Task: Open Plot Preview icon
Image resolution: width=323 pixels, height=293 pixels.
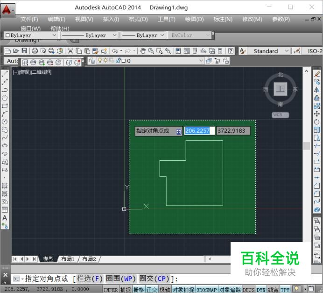Action: (43, 51)
